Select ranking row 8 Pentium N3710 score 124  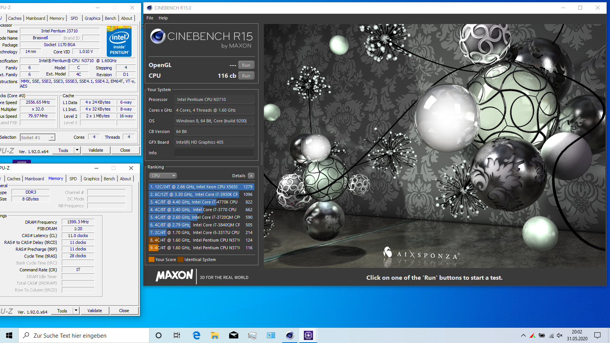click(x=201, y=240)
